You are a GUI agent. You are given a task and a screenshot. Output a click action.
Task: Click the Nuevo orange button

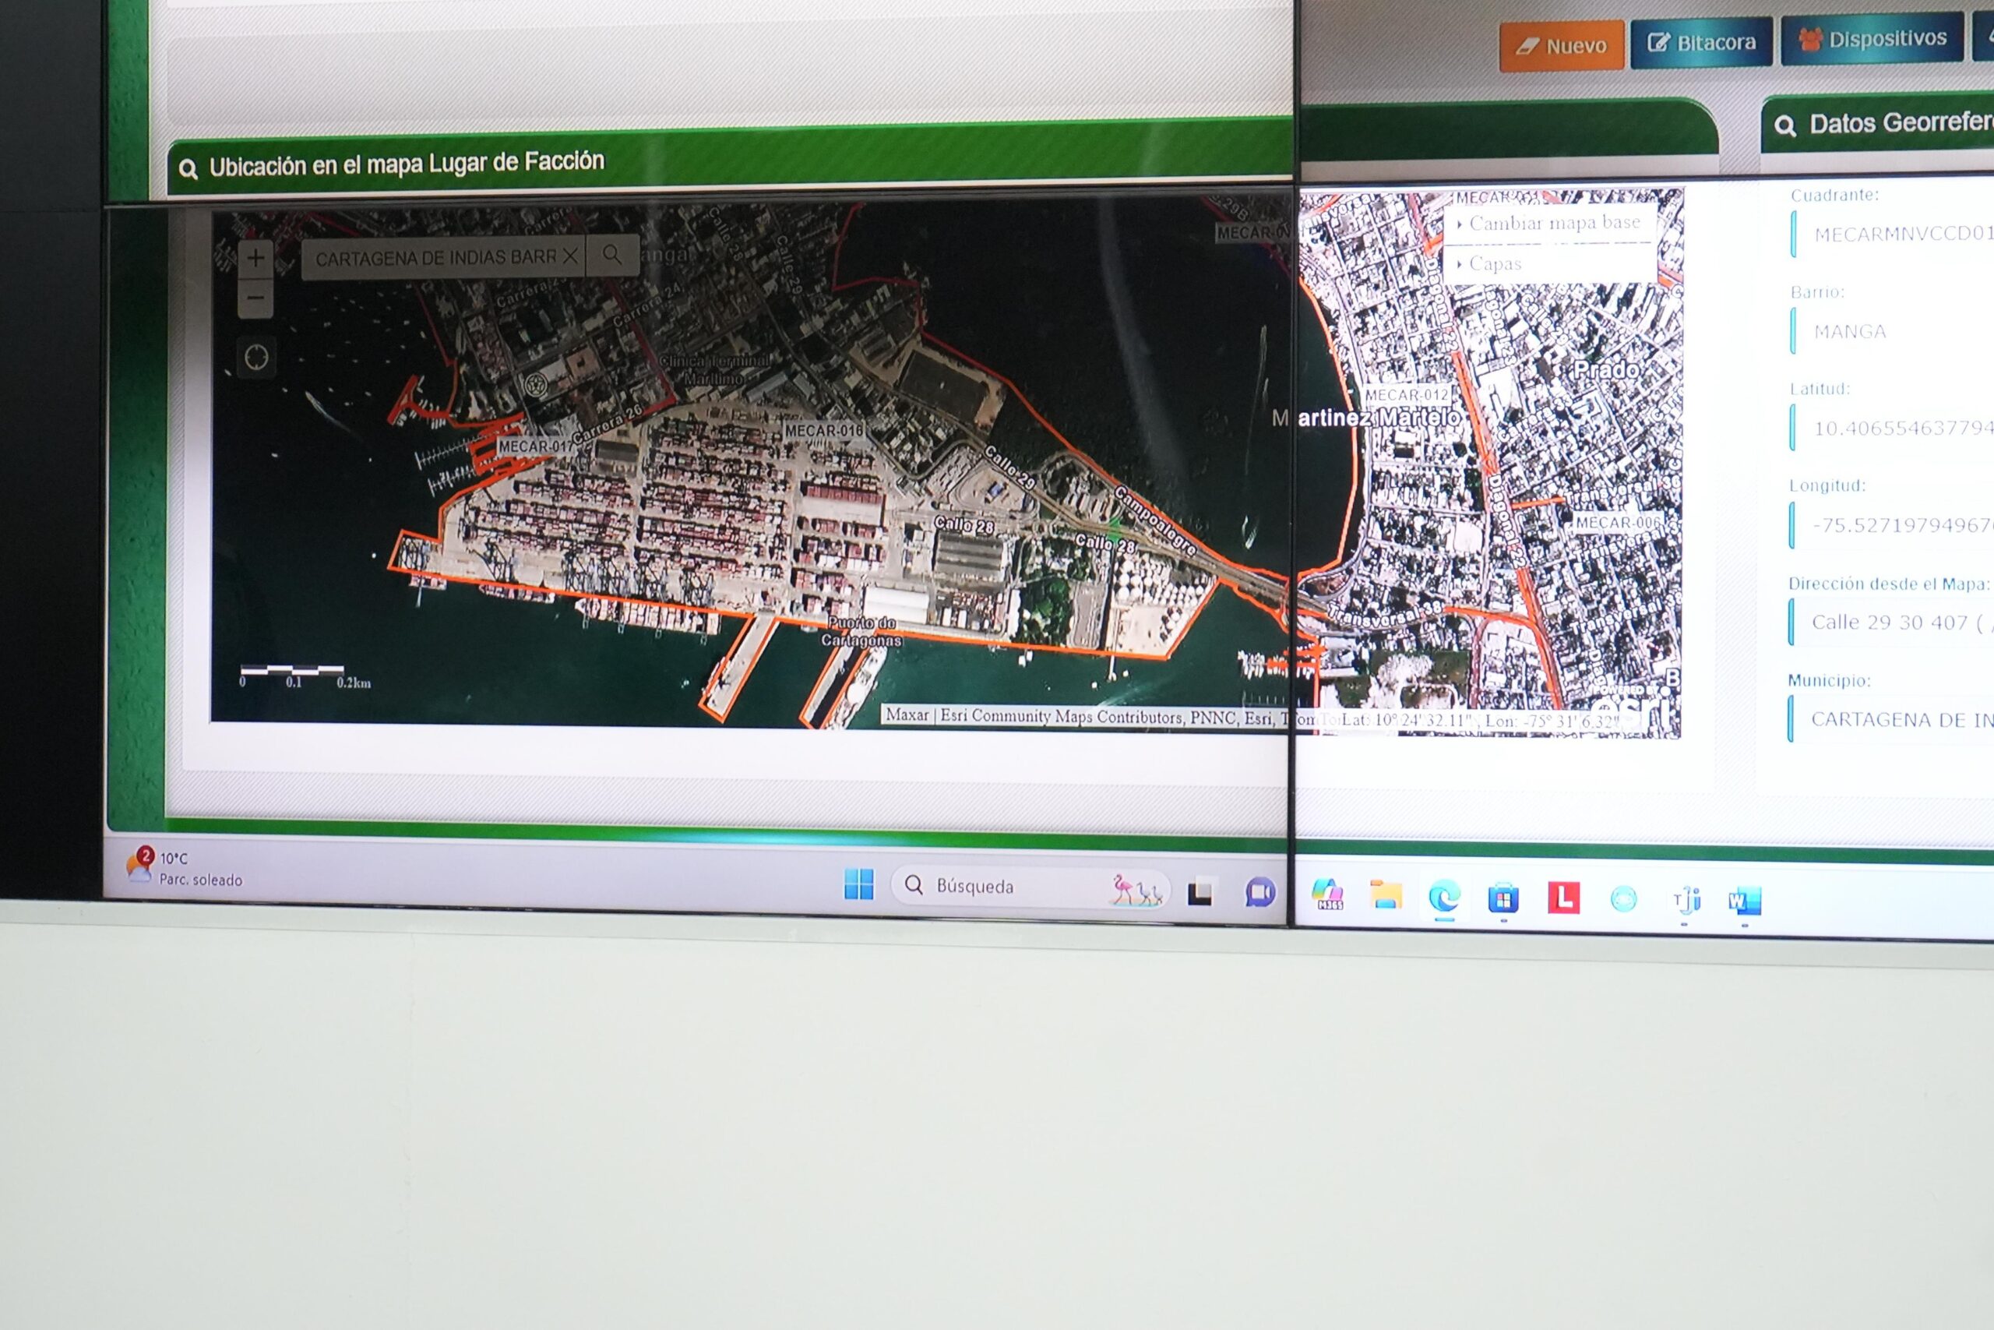click(1562, 46)
